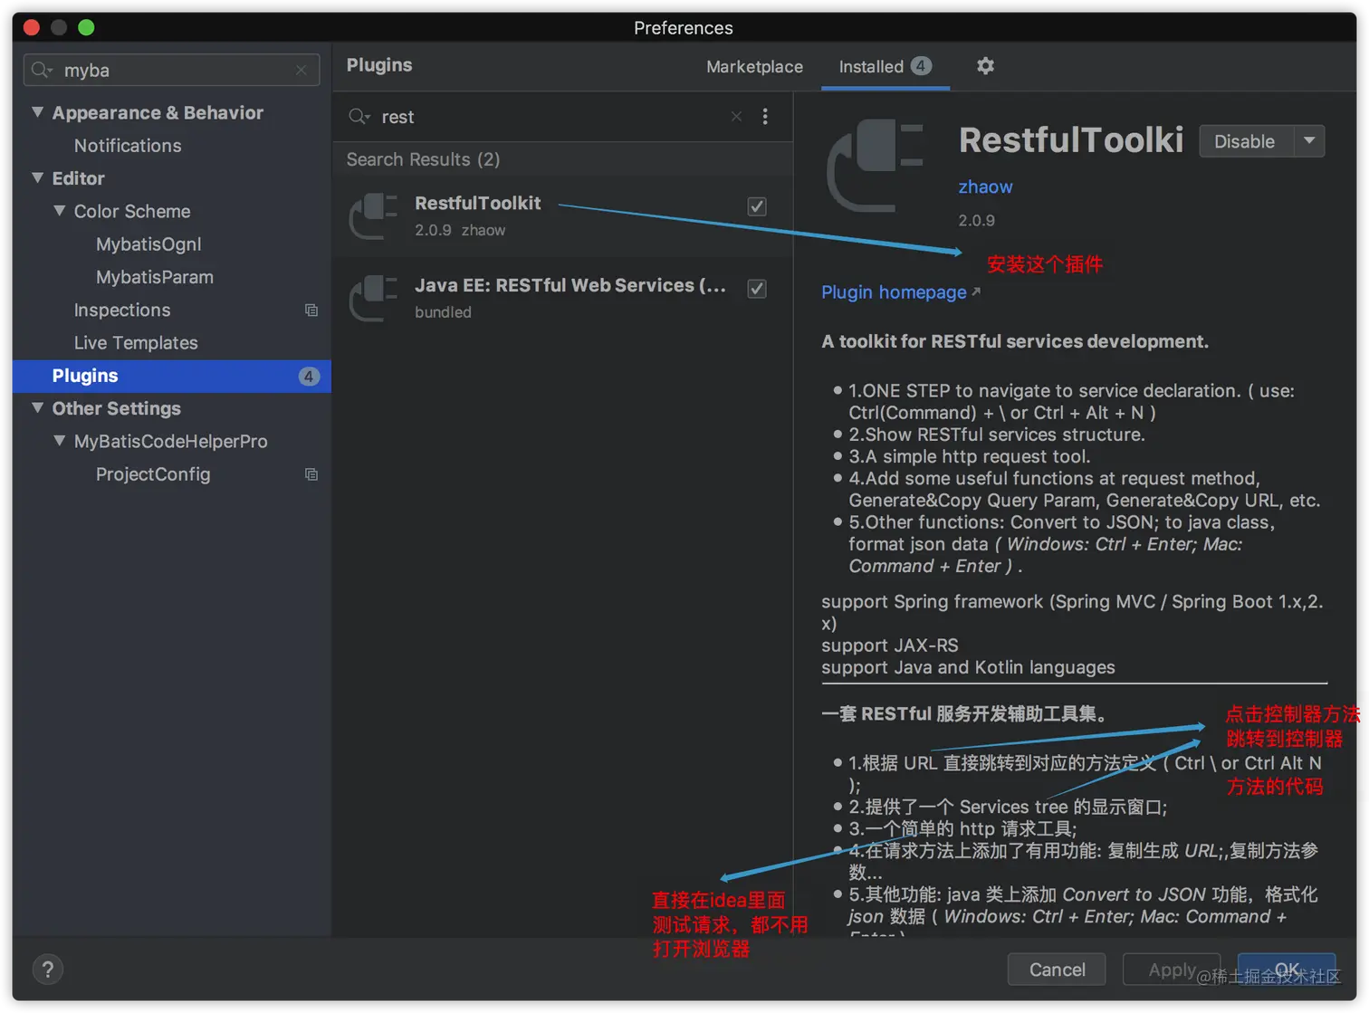The image size is (1369, 1013).
Task: Switch to the Marketplace tab
Action: coord(754,67)
